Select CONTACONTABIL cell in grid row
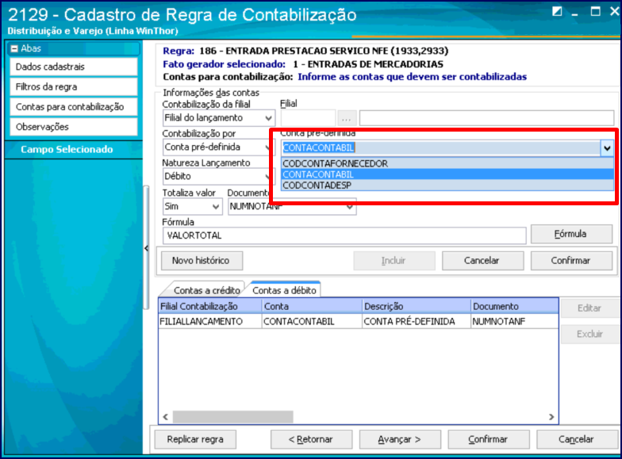 pyautogui.click(x=313, y=322)
